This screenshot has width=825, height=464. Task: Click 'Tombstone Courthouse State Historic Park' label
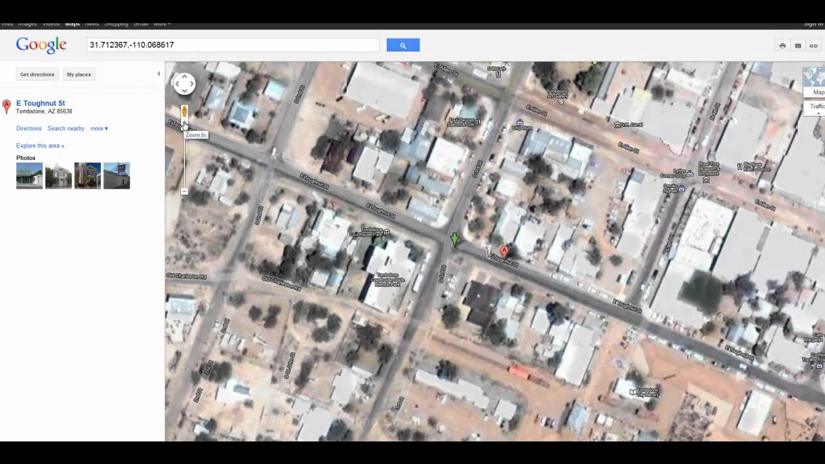tap(387, 280)
